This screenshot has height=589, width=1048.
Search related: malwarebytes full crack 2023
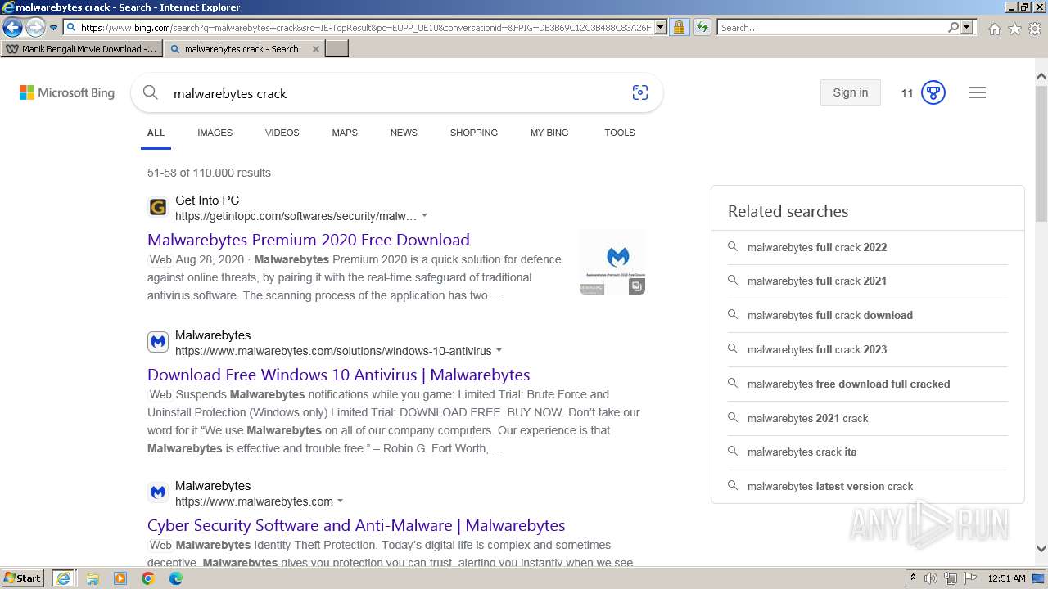pyautogui.click(x=817, y=349)
